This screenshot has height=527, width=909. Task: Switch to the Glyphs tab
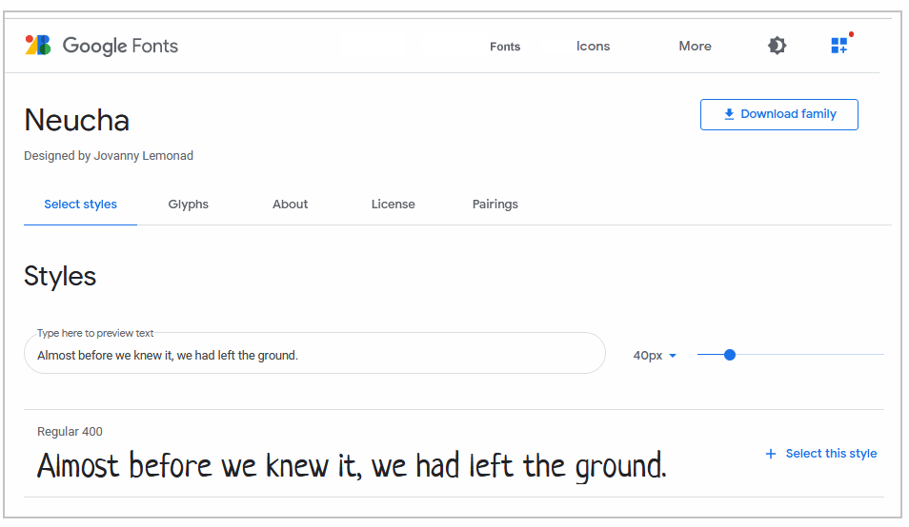tap(188, 205)
